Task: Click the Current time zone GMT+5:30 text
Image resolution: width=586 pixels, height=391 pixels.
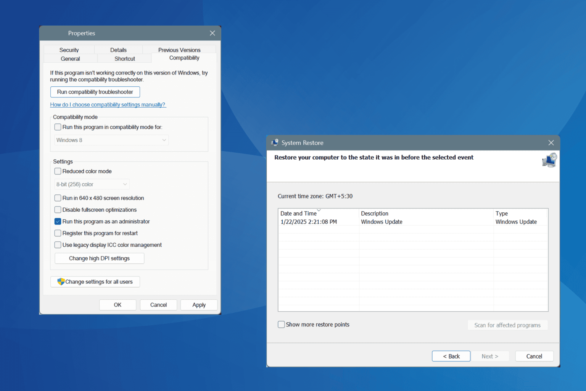Action: pyautogui.click(x=315, y=196)
